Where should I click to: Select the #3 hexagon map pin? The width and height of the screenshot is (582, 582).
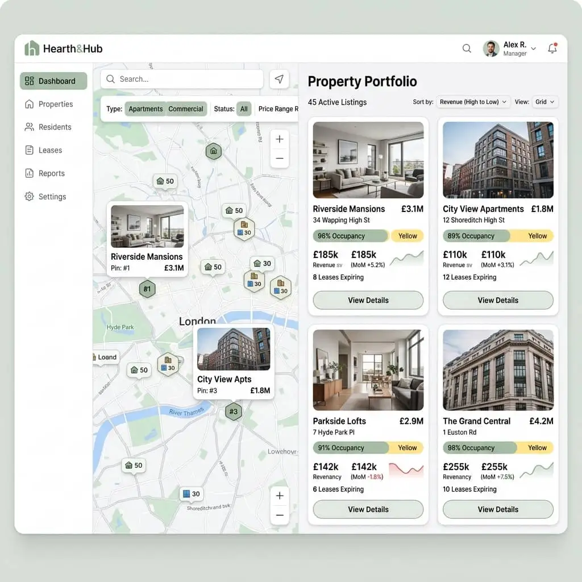click(234, 411)
